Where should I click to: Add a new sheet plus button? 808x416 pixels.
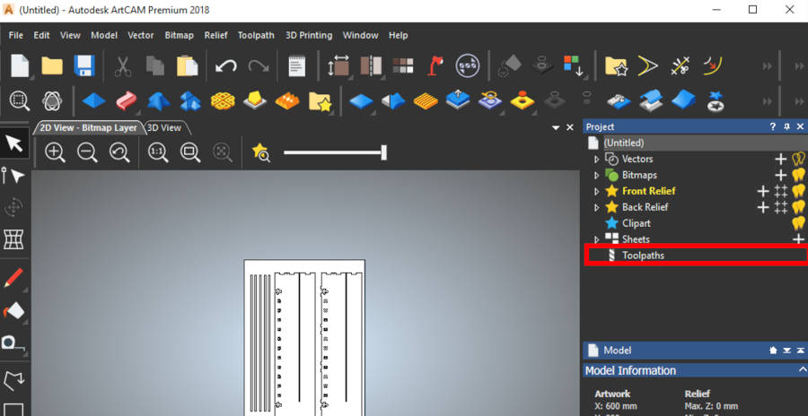coord(799,238)
